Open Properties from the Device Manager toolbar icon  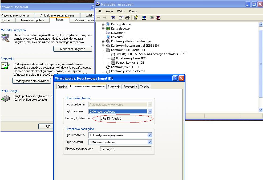[x=121, y=18]
